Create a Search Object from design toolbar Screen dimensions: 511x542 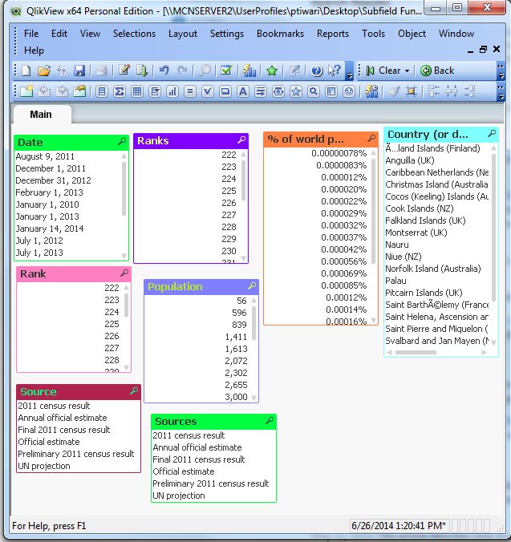(314, 91)
